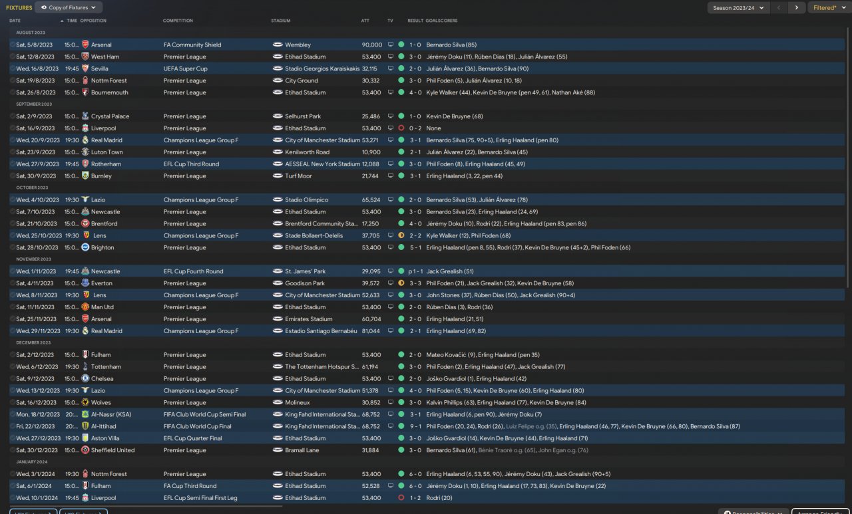Tick the row marker for Sat, 11/11/2023 fixture
852x514 pixels.
(x=13, y=307)
